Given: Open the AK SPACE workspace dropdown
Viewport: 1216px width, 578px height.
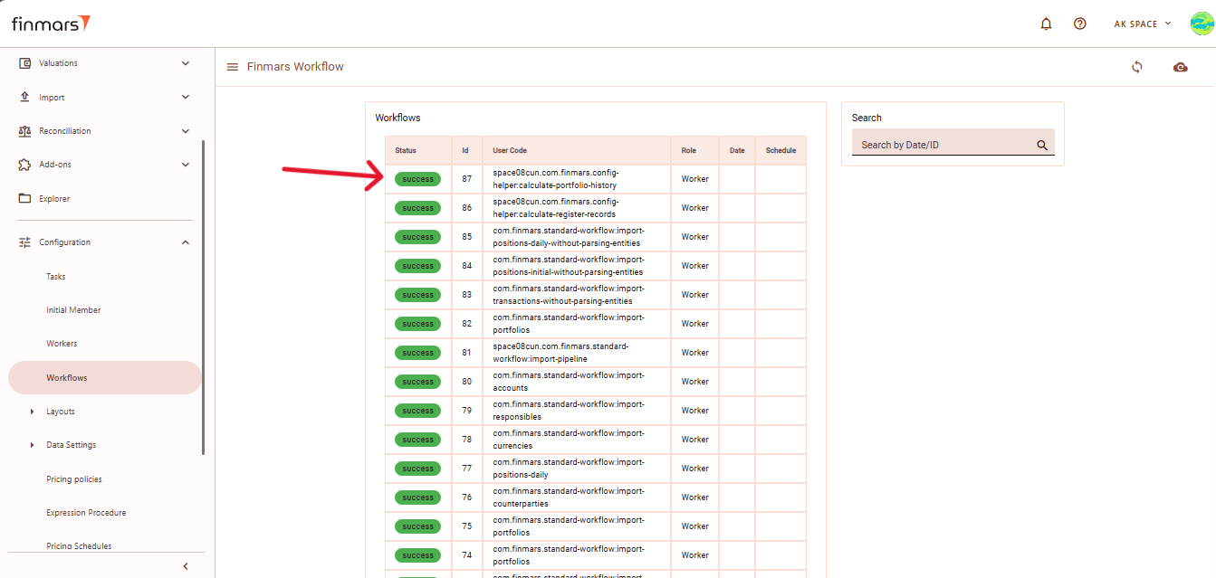Looking at the screenshot, I should point(1142,24).
